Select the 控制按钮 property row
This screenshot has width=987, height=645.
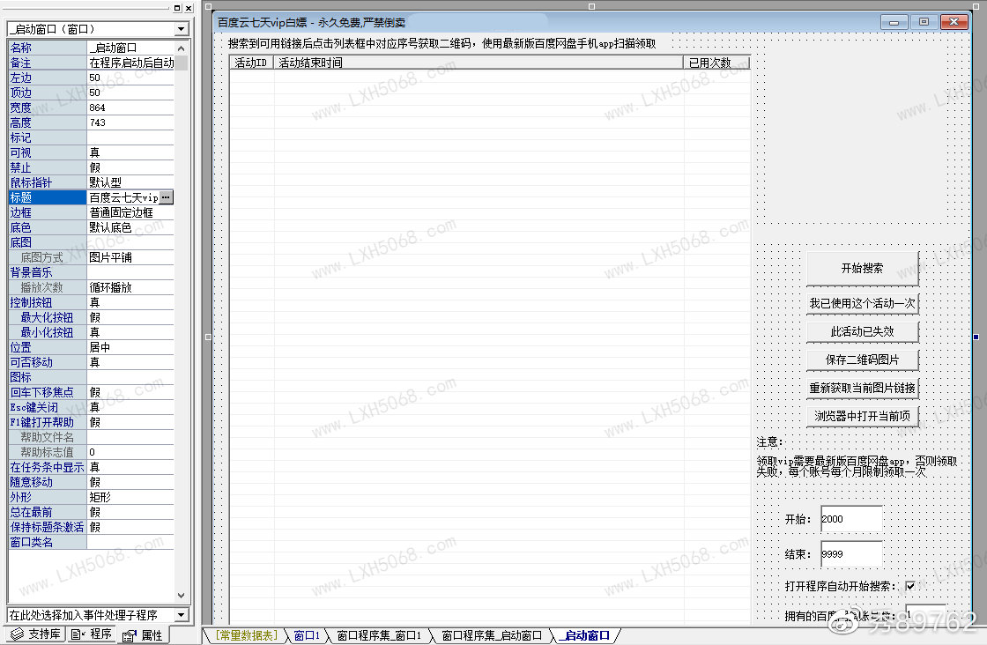coord(92,303)
